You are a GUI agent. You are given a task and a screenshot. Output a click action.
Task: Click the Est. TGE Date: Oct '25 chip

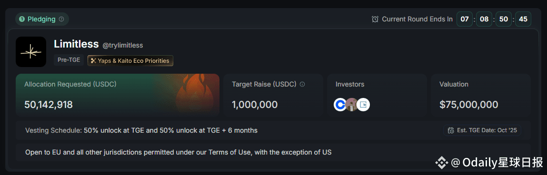[482, 131]
